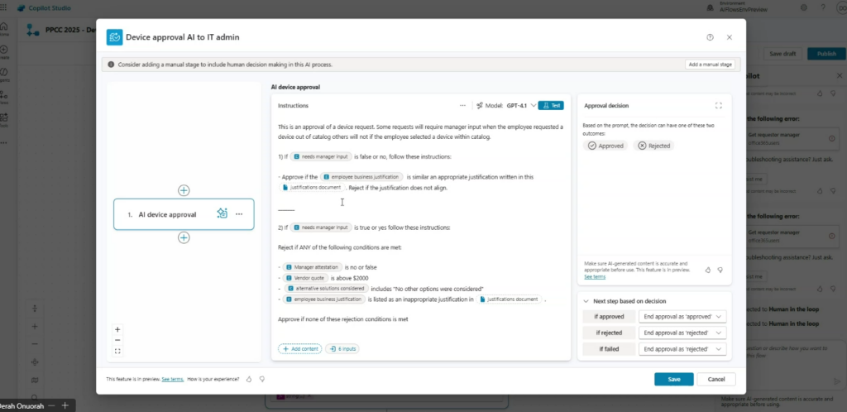
Task: Click the Help question mark in top header
Action: (823, 7)
